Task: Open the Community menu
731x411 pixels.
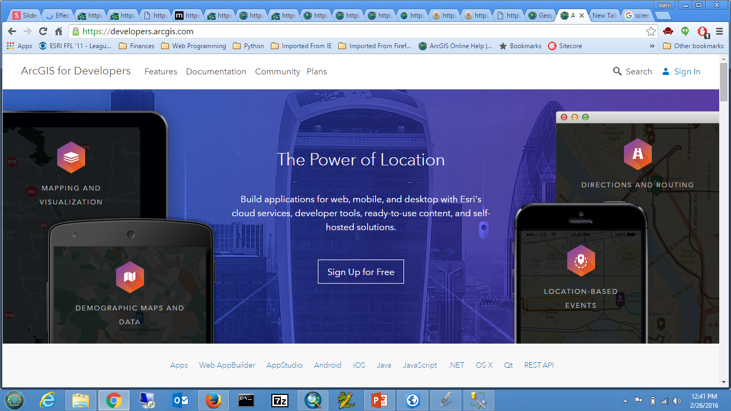Action: tap(277, 71)
